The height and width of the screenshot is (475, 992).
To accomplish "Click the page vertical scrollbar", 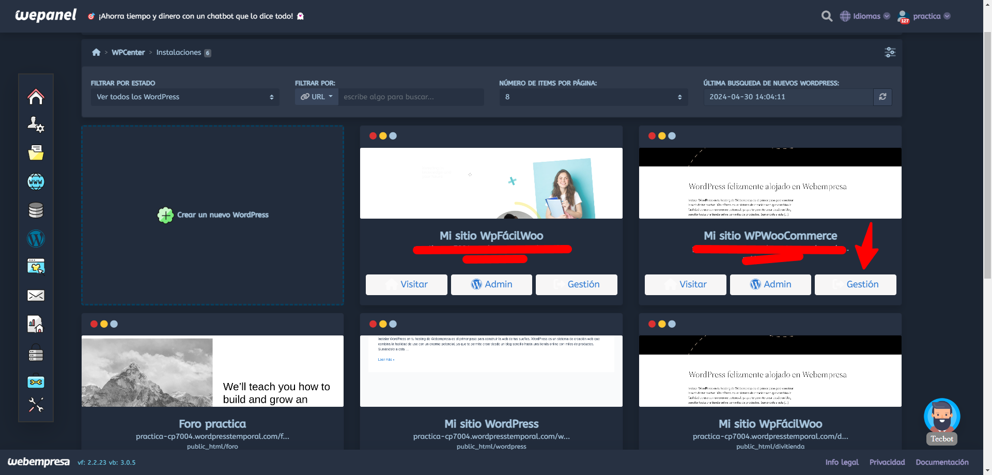I will pyautogui.click(x=987, y=155).
